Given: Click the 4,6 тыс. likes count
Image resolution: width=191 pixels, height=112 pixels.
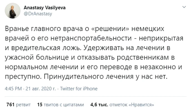Looking at the screenshot, I should tap(99, 105).
